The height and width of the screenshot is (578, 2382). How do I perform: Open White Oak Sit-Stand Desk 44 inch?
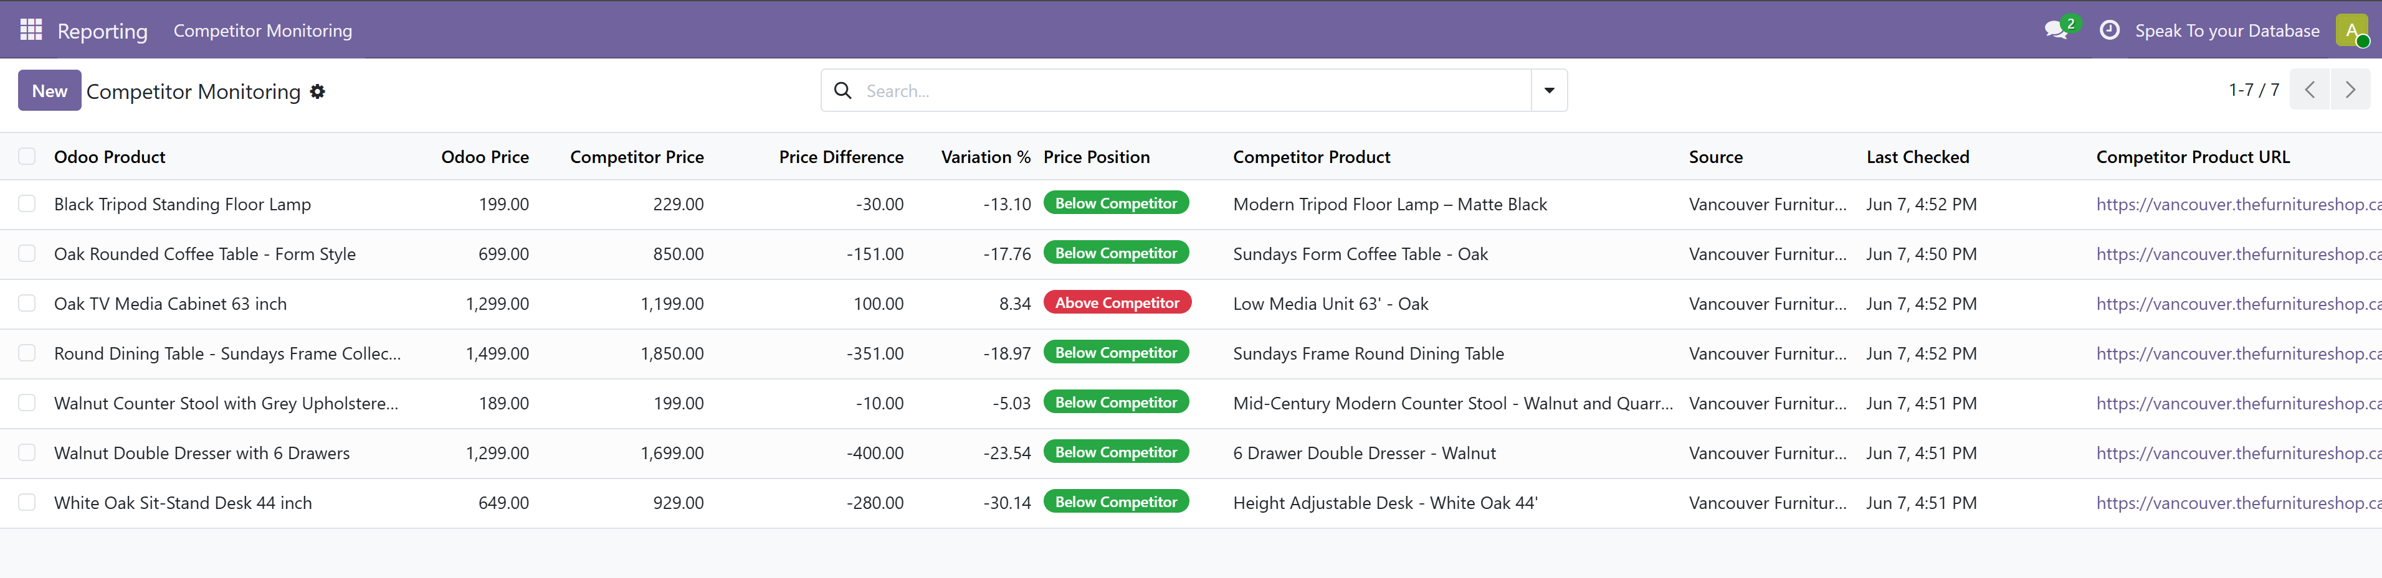pos(183,503)
